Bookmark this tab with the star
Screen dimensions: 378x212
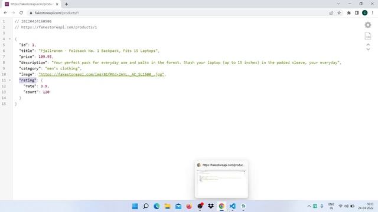339,13
